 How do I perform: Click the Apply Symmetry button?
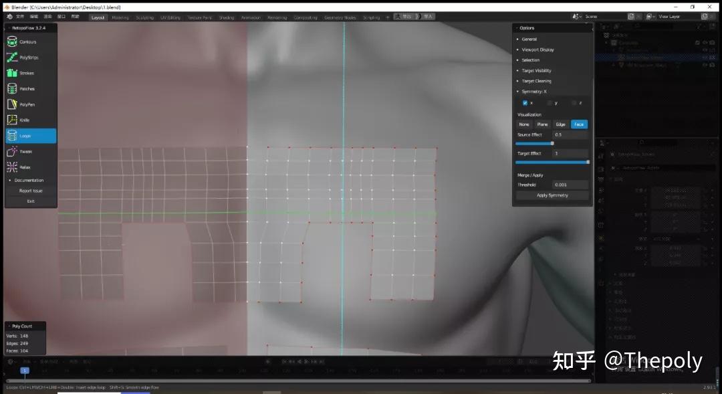552,195
